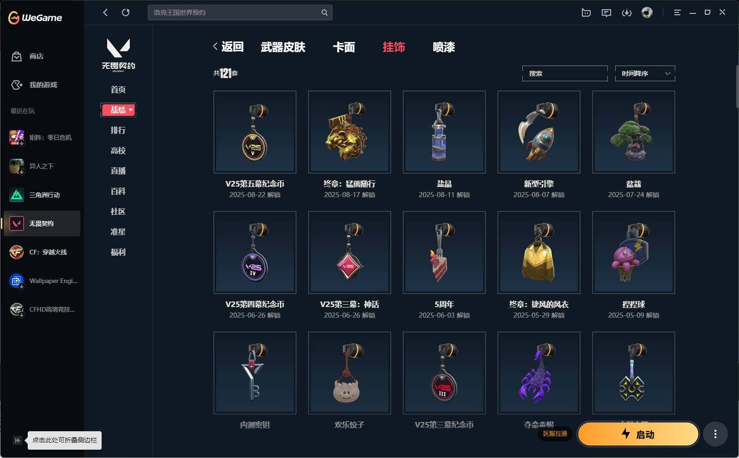Switch to the 喷漆 tab
This screenshot has width=739, height=458.
(x=444, y=47)
